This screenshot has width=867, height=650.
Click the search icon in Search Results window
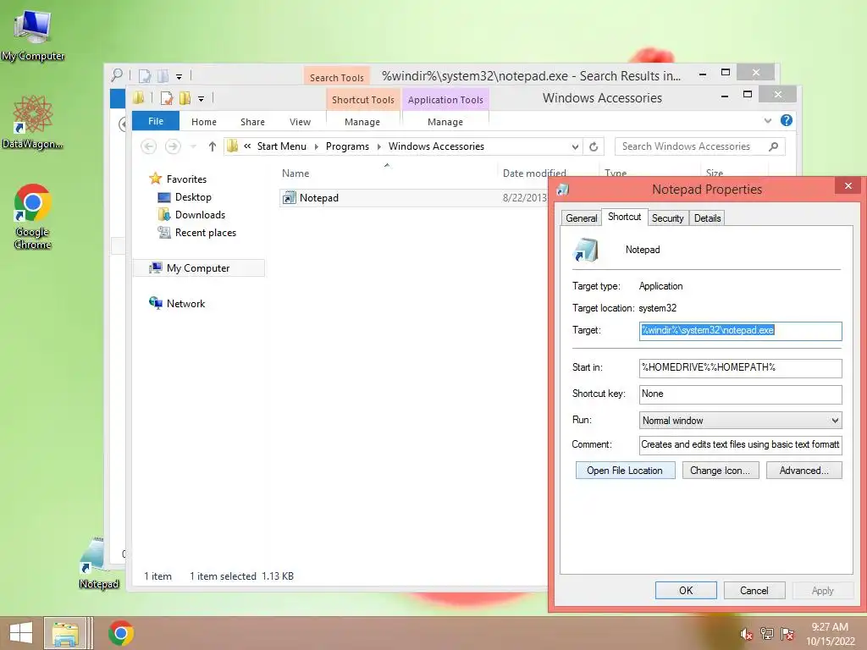[x=117, y=74]
